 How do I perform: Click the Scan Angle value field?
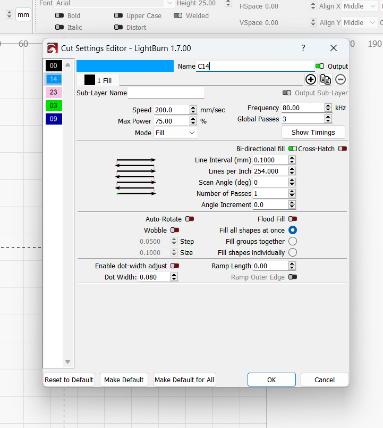coord(271,183)
